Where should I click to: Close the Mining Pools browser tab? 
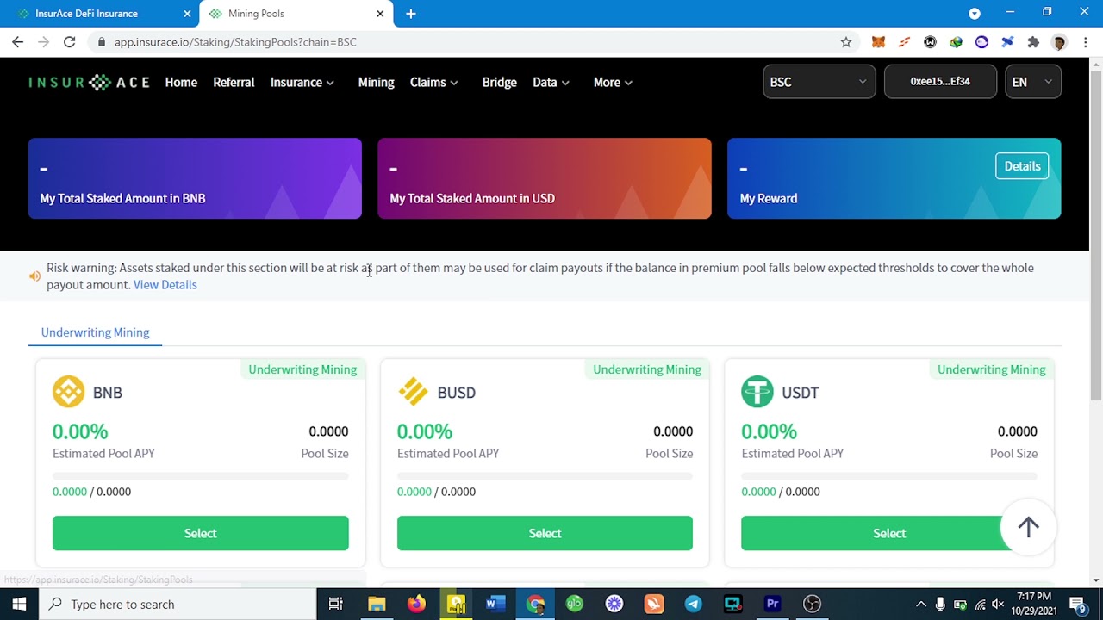click(x=380, y=14)
